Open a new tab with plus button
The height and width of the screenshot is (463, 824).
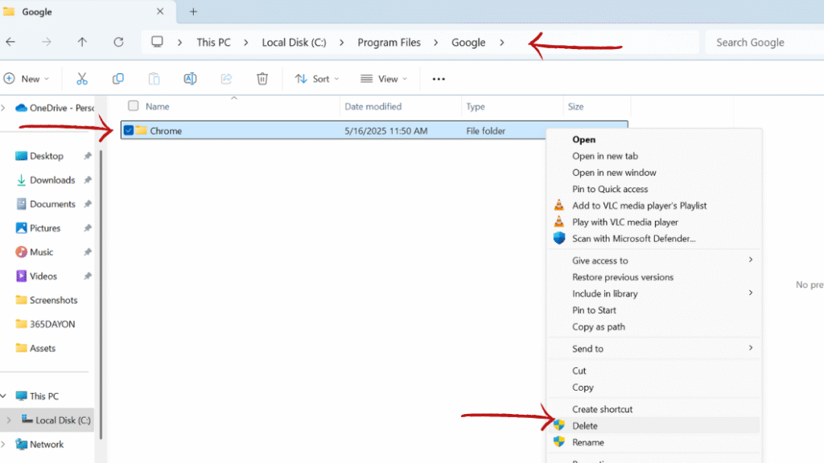click(x=193, y=11)
